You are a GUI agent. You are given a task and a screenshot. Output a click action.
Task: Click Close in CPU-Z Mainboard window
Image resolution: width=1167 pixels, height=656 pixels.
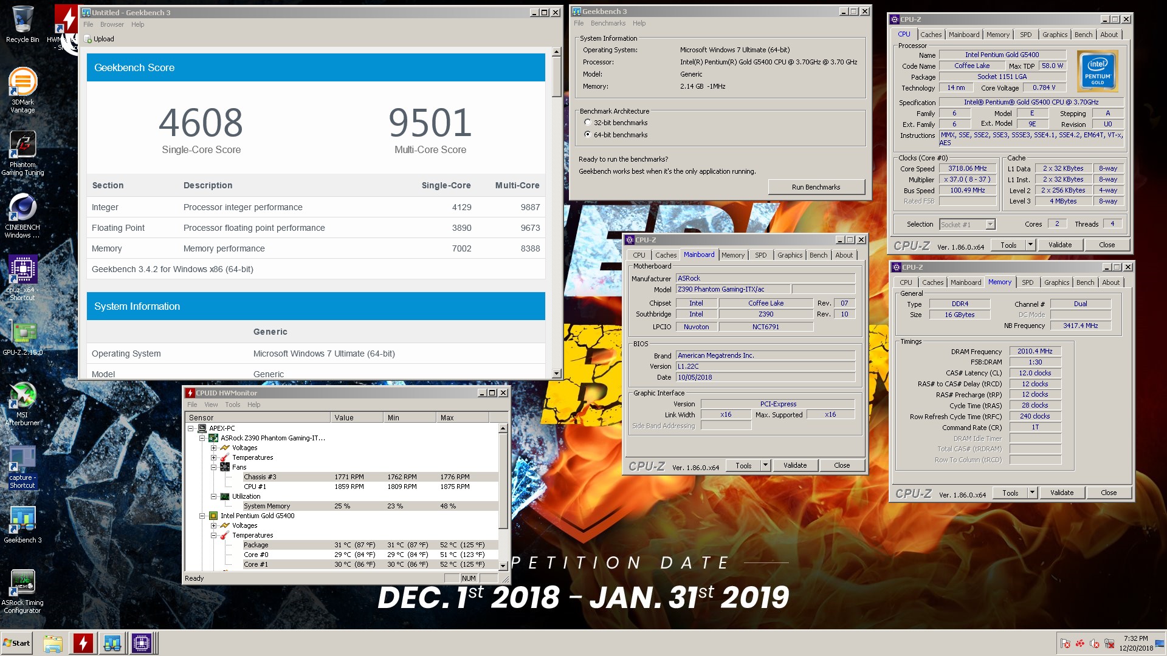(x=842, y=465)
